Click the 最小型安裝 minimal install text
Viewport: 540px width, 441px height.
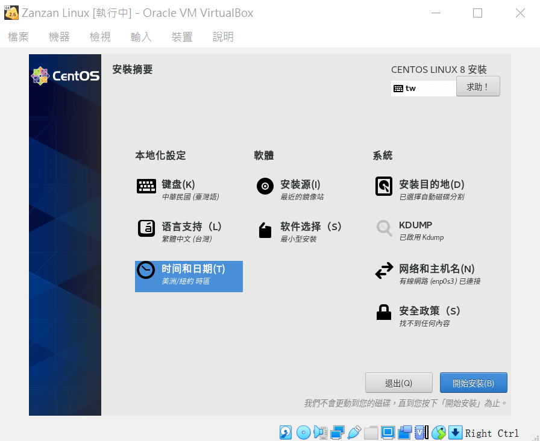pos(298,239)
